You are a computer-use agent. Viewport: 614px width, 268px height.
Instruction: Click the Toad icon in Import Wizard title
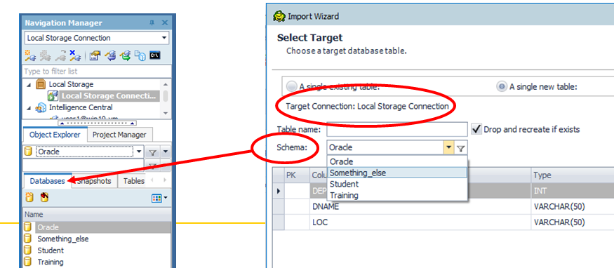(x=279, y=16)
